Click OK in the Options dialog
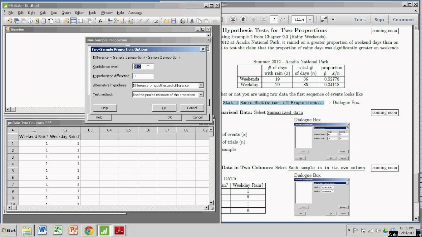Viewport: 422px width, 237px height. tap(164, 108)
